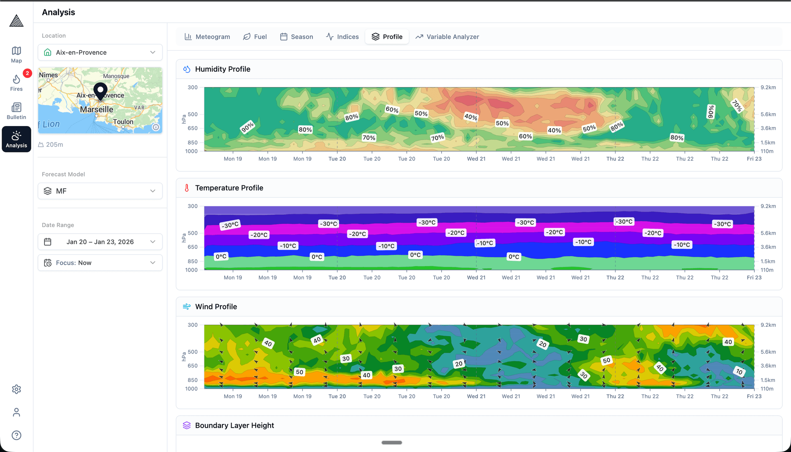Open the settings gear in the sidebar
Screen dimensions: 791x452
[16, 389]
